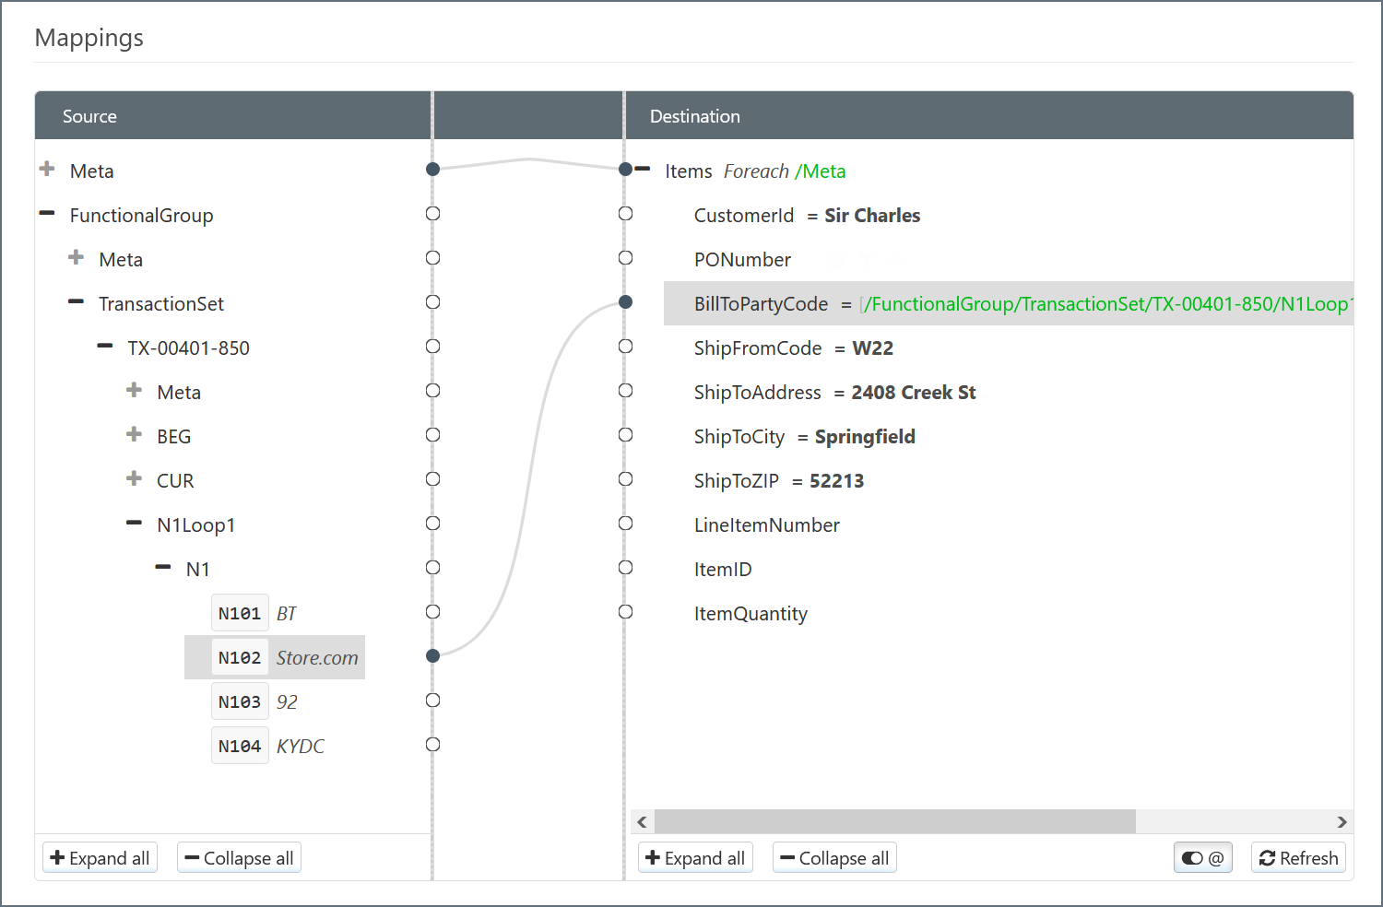Select the N103 element in source tree
Image resolution: width=1383 pixels, height=907 pixels.
click(x=240, y=701)
